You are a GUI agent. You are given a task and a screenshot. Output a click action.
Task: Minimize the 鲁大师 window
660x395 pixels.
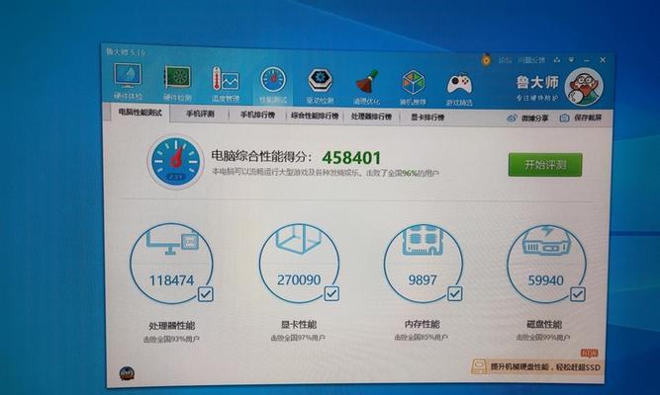click(x=587, y=60)
